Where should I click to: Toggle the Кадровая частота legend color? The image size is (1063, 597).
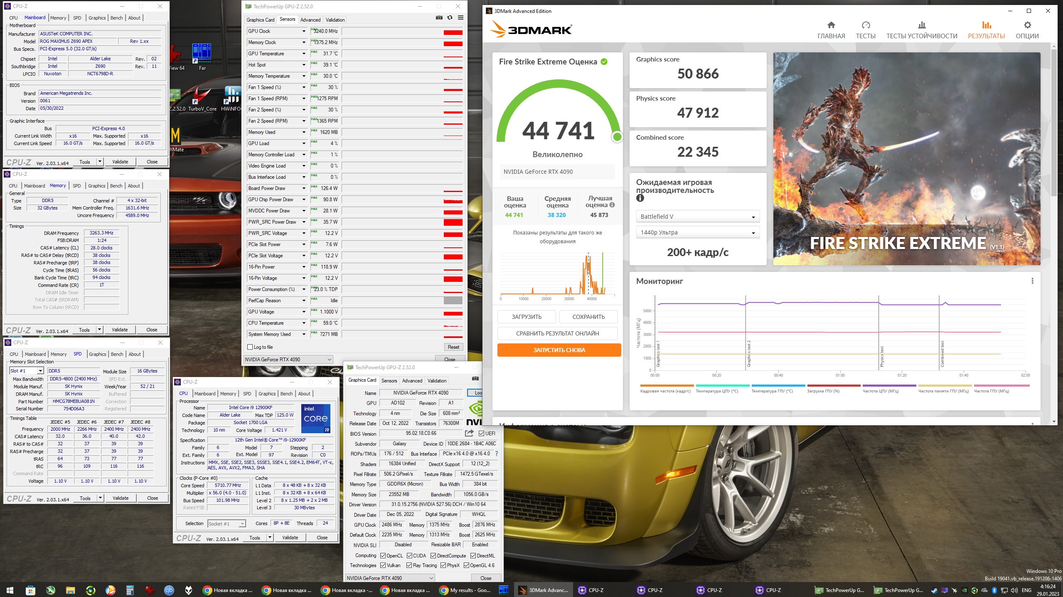(667, 385)
